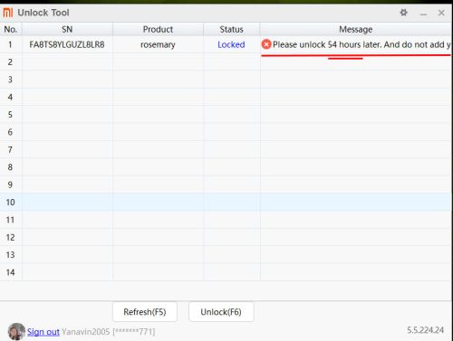Select serial number FA8TS8YLGUZL8LR8 cell
Screen dimensions: 453x341
pyautogui.click(x=67, y=44)
